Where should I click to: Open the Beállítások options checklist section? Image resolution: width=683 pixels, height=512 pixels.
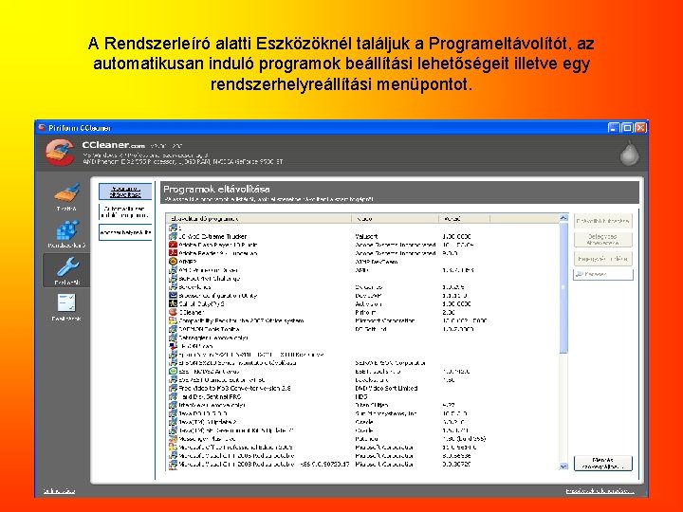(66, 307)
